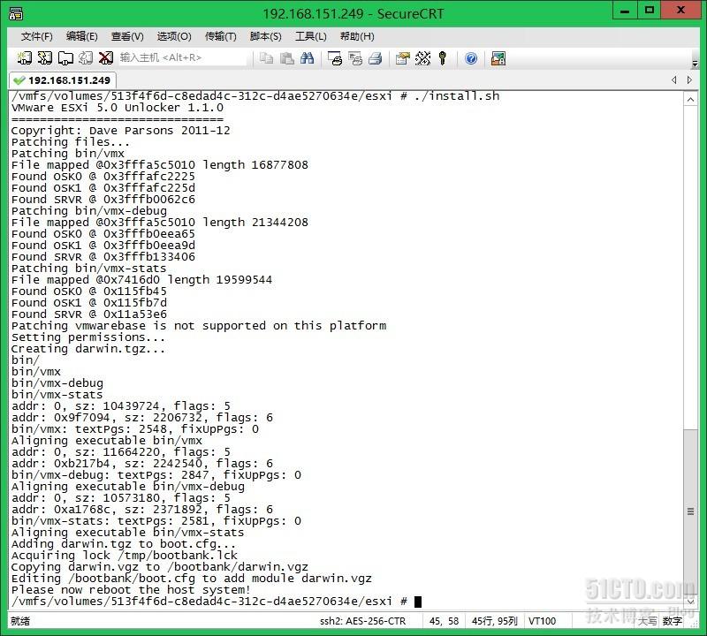The width and height of the screenshot is (707, 636).
Task: Click the Connect session toolbar icon
Action: 24,58
